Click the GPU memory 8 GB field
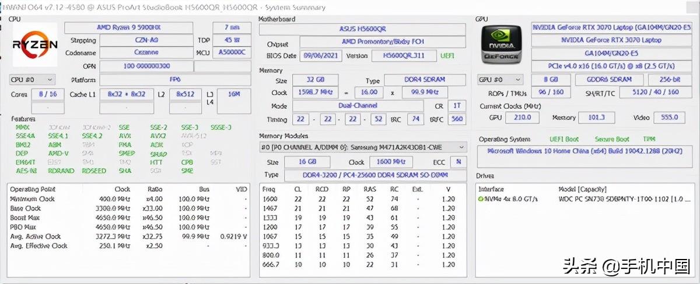 click(x=550, y=80)
